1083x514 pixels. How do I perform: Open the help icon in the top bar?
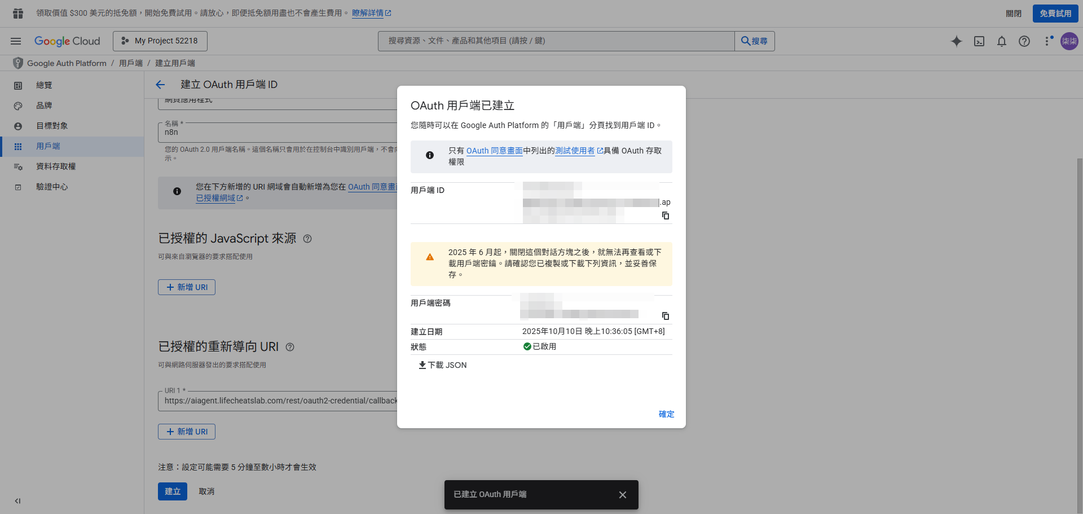[1024, 41]
